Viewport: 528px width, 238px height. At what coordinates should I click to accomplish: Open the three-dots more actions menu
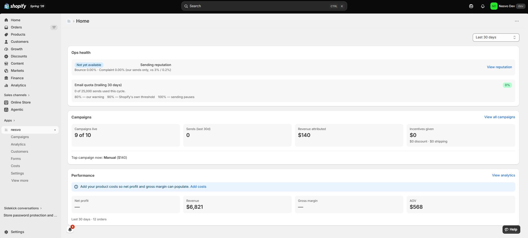click(x=517, y=21)
